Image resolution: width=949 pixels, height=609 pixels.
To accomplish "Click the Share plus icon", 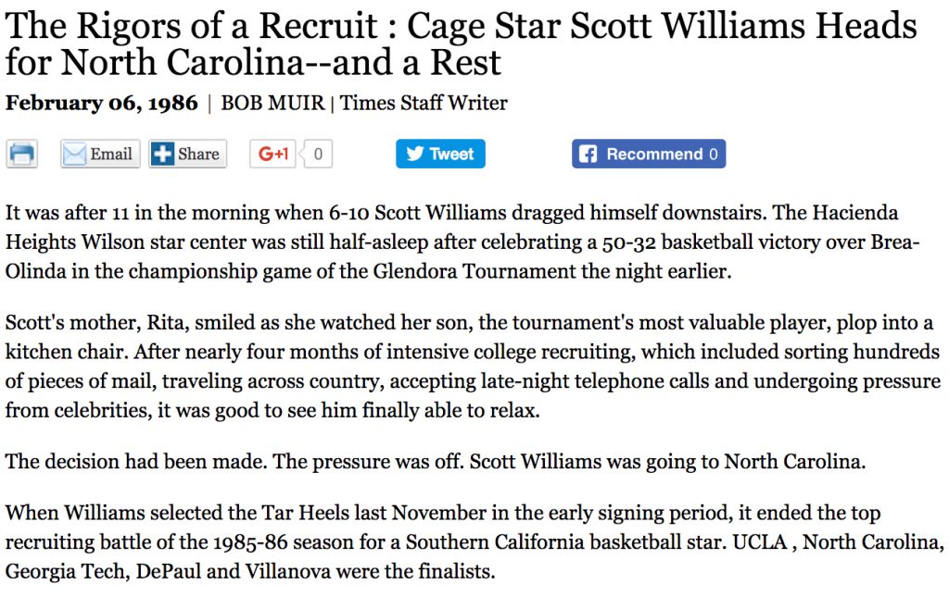I will pos(162,154).
